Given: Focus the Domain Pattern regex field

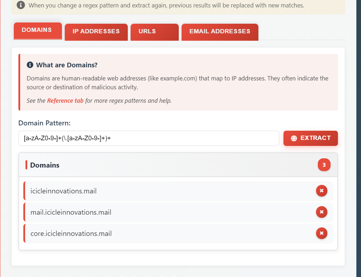Looking at the screenshot, I should point(149,138).
